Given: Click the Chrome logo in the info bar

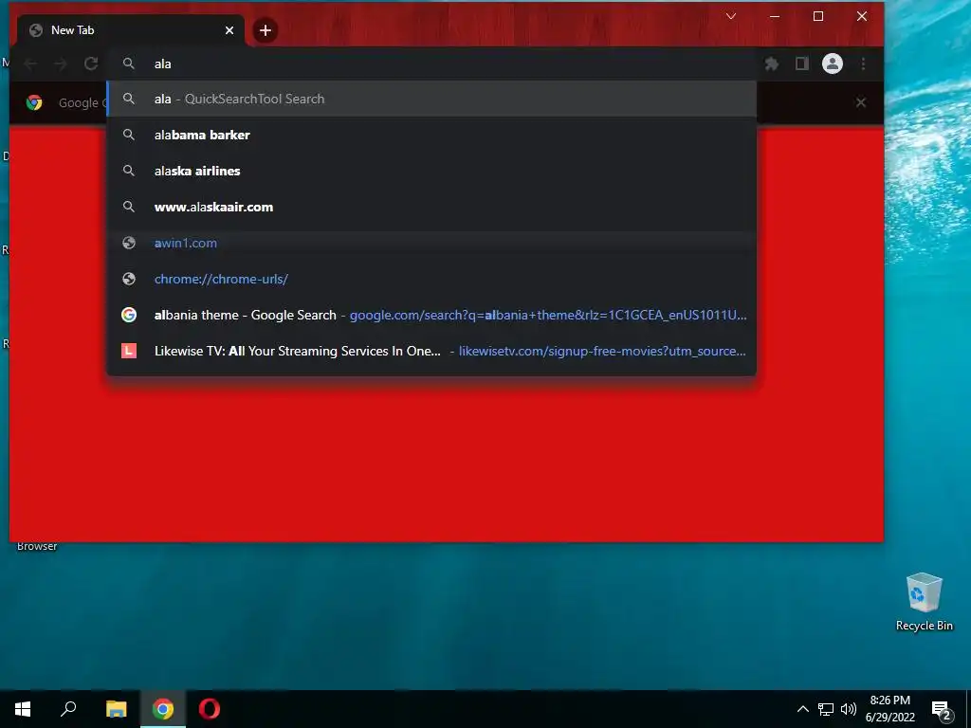Looking at the screenshot, I should [34, 102].
